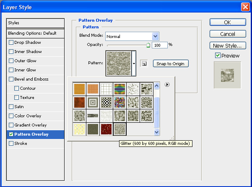
Task: Enable the Drop Shadow checkbox
Action: 11,43
